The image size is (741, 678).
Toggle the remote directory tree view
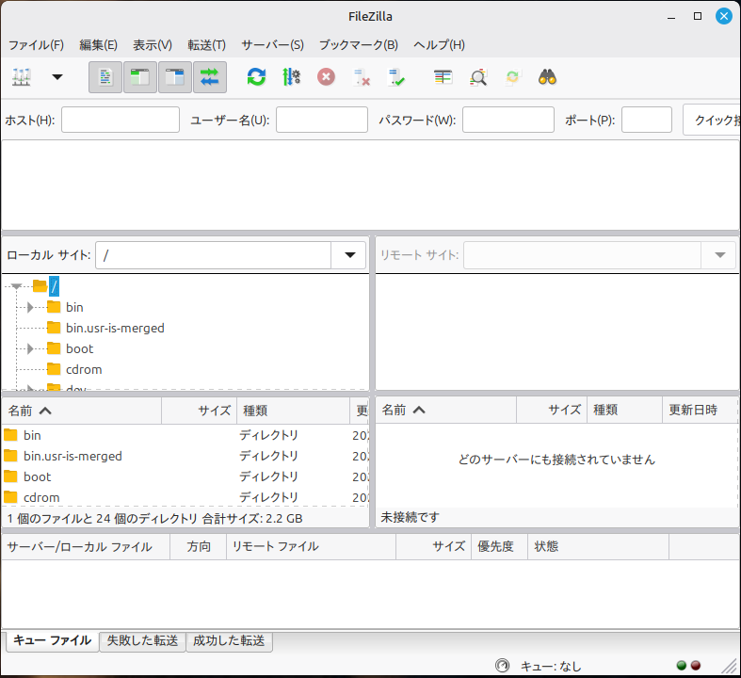pyautogui.click(x=175, y=77)
